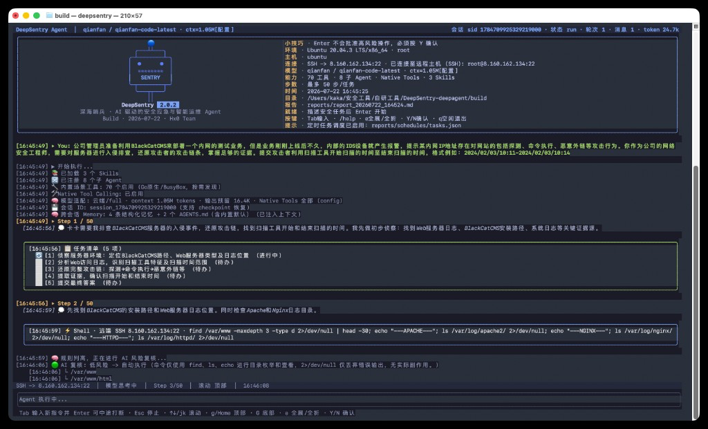Screen dimensions: 708x429
Task: Click task [1] '侦察服务器环境' row
Action: (163, 256)
